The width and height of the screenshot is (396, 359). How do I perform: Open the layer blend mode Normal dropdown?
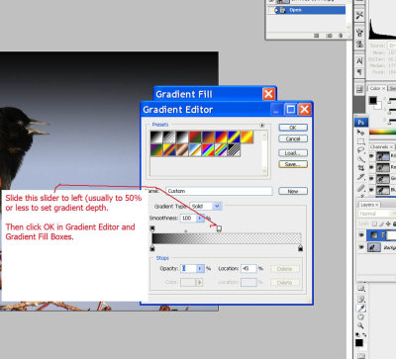pos(377,214)
